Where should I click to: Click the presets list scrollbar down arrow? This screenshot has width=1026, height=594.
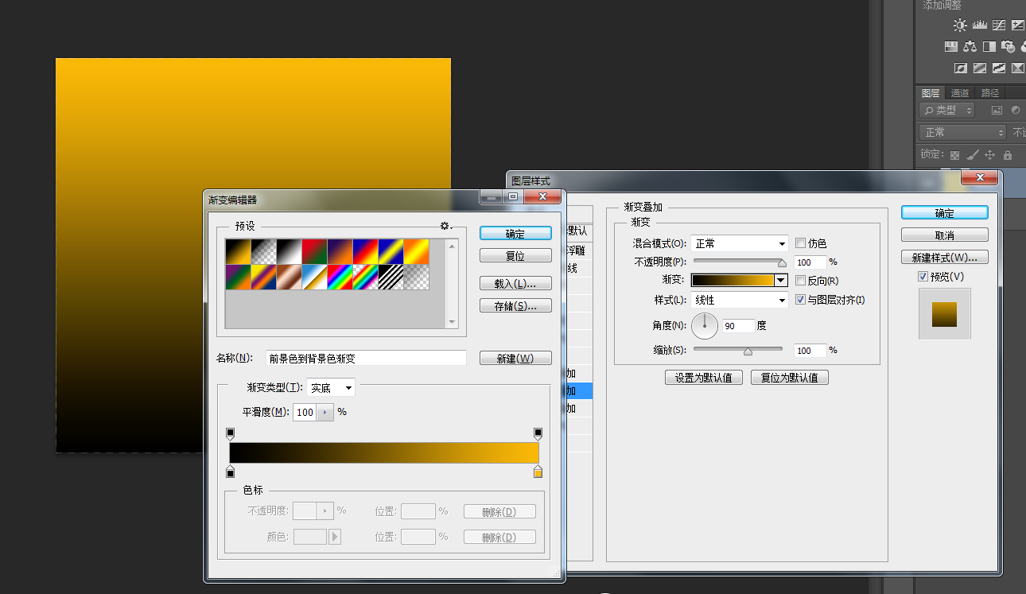tap(452, 322)
